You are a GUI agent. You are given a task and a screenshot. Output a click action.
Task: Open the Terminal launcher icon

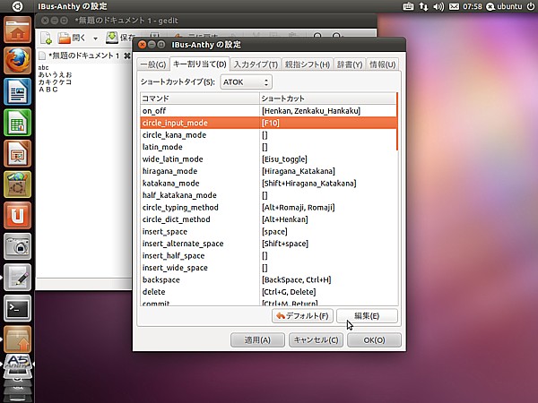coord(18,308)
